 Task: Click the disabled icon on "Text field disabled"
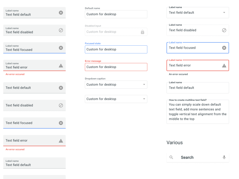point(61,30)
